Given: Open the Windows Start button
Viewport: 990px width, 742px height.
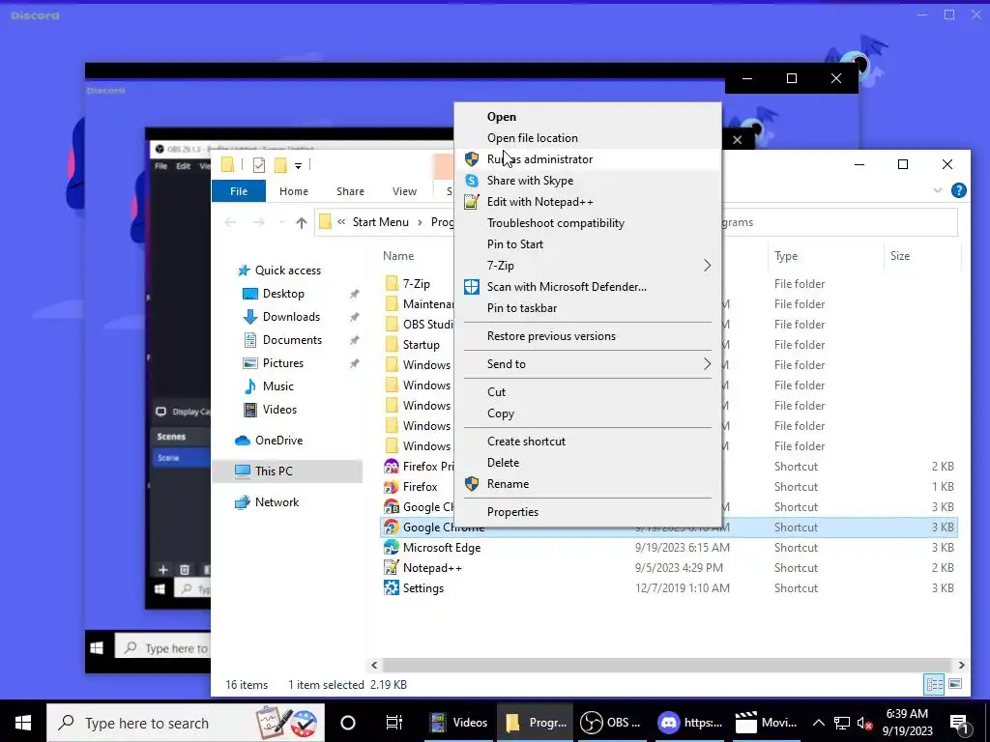Looking at the screenshot, I should (23, 723).
